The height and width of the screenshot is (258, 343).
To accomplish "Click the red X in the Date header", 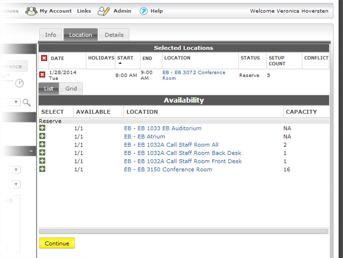I will (x=44, y=58).
